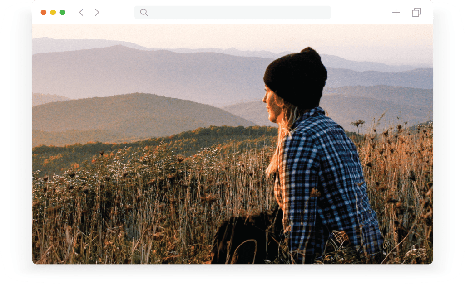The width and height of the screenshot is (465, 284).
Task: Go forward with the right chevron arrow
Action: (x=97, y=12)
